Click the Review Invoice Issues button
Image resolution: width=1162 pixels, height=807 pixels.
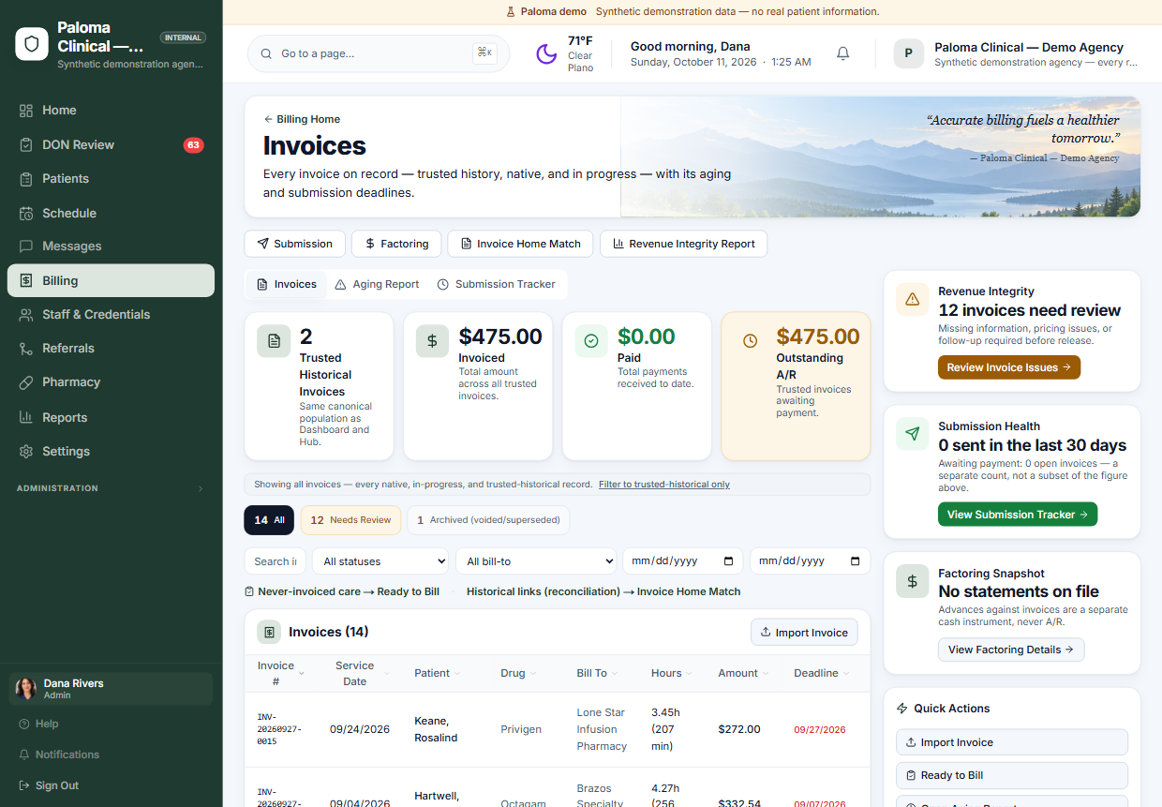(x=1009, y=367)
